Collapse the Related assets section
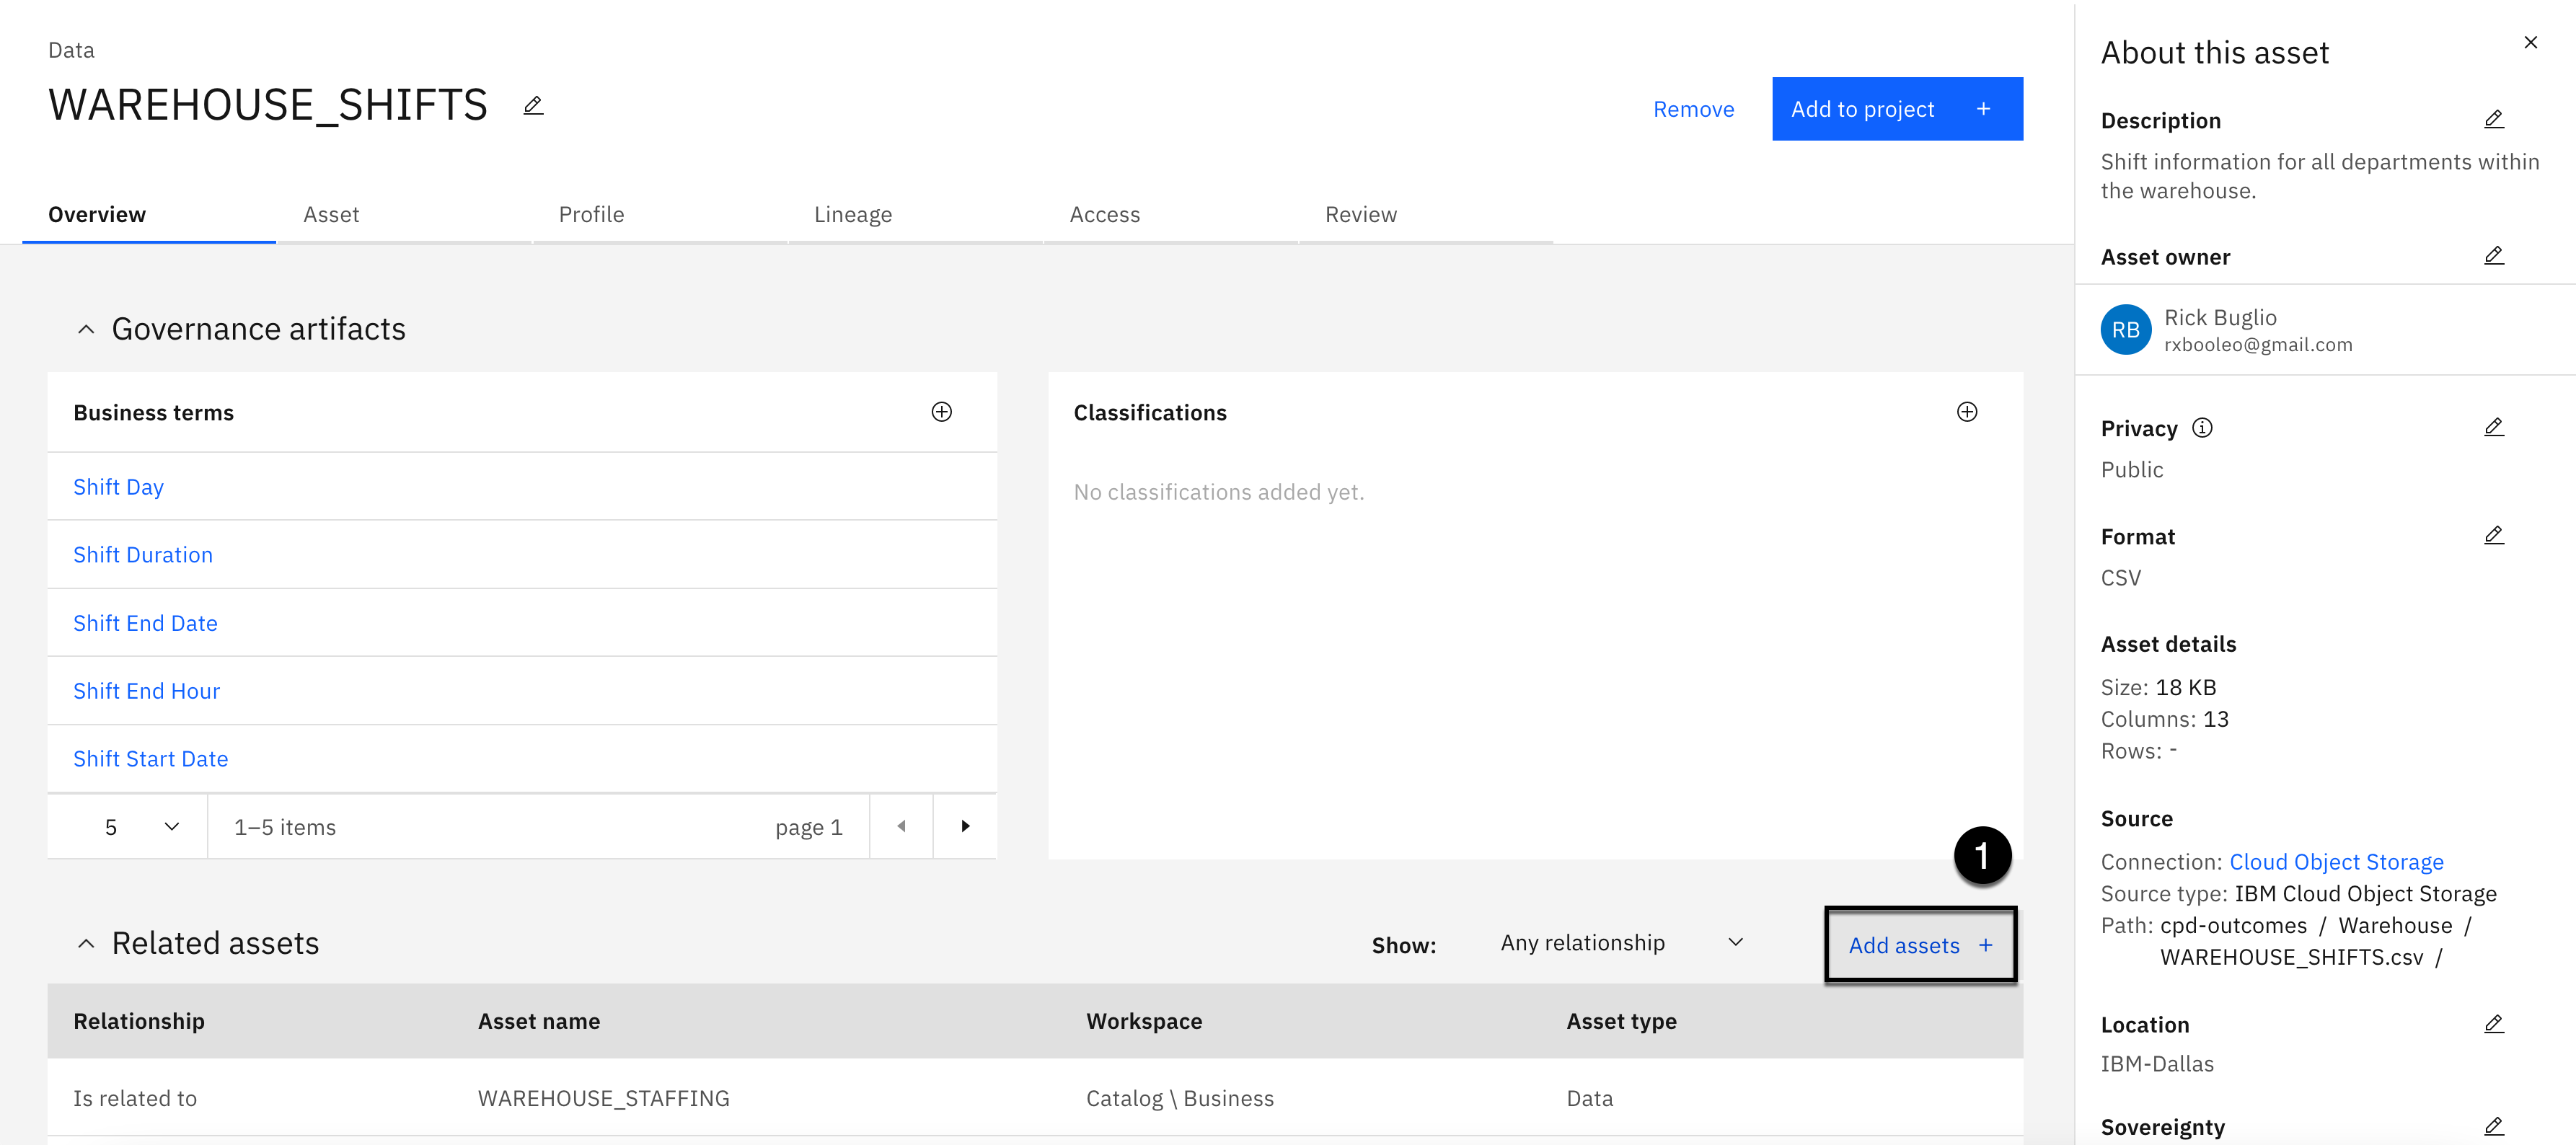 point(86,943)
